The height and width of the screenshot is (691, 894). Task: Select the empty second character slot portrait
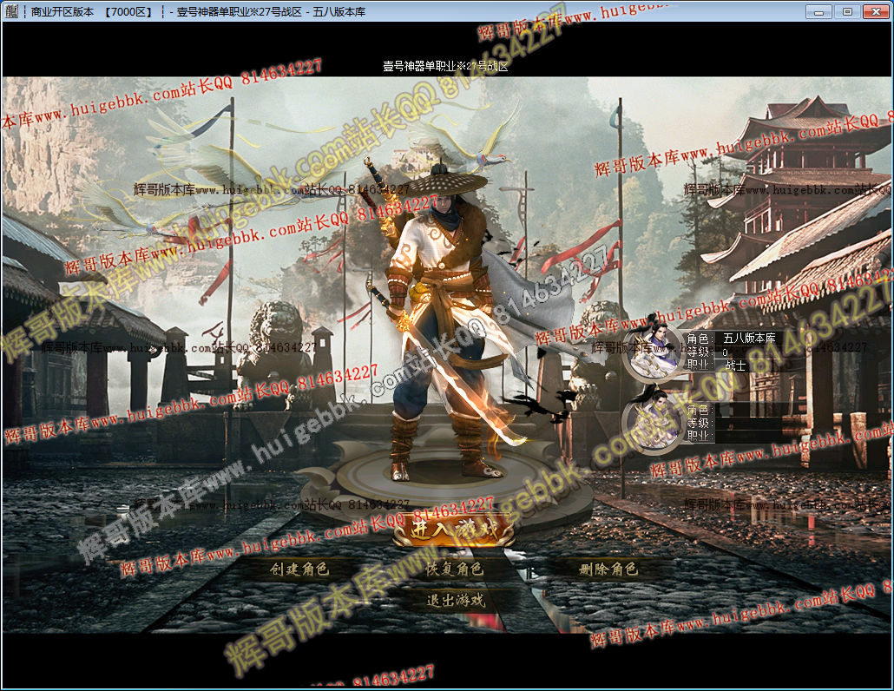(653, 421)
